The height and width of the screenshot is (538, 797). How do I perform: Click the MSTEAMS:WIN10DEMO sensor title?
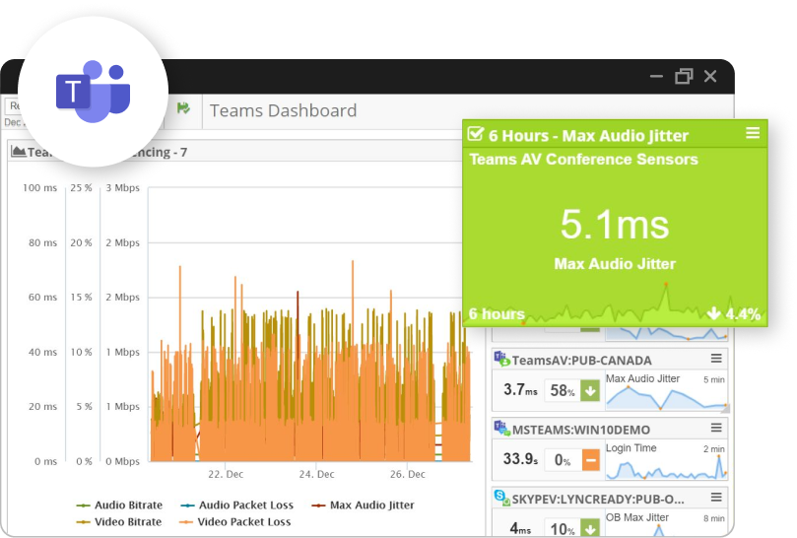click(x=581, y=430)
